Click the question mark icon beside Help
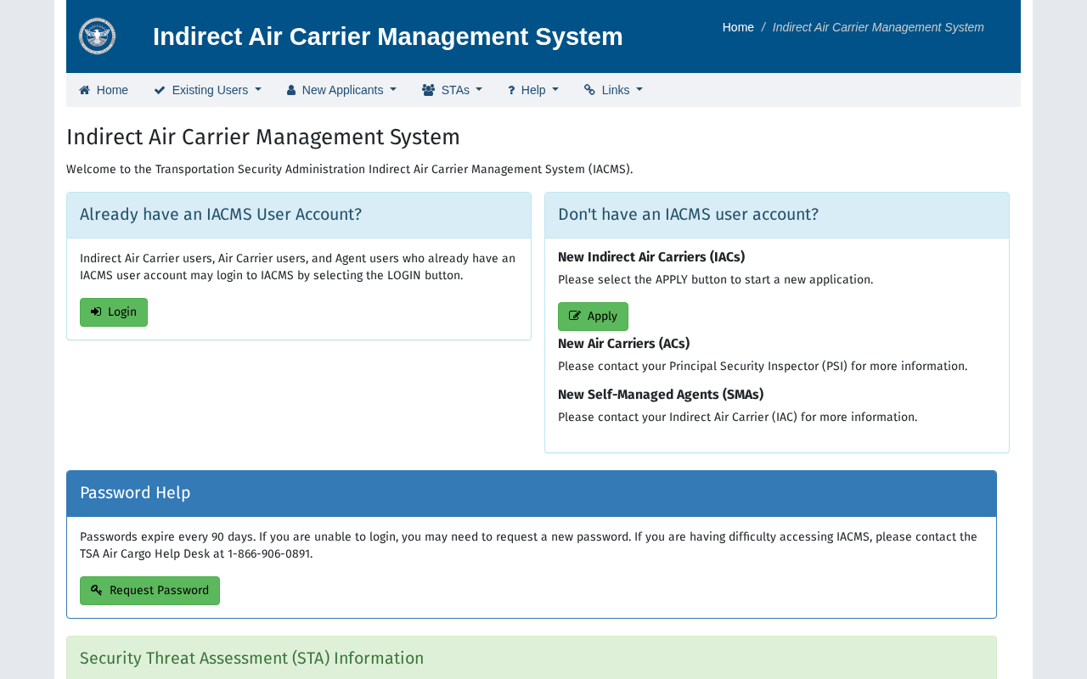 (x=511, y=90)
